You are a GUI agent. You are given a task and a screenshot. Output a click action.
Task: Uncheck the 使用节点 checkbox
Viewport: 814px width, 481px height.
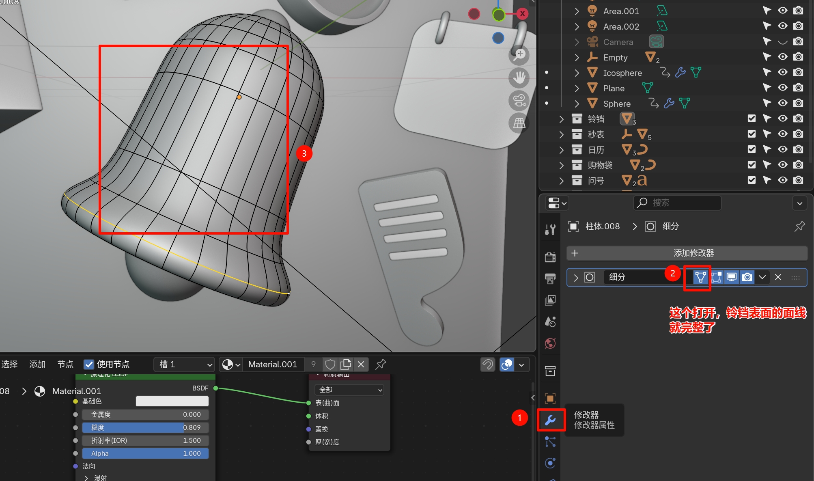[x=89, y=365]
